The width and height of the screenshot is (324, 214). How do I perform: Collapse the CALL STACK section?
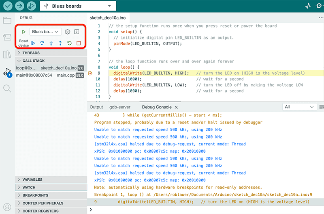(x=51, y=61)
